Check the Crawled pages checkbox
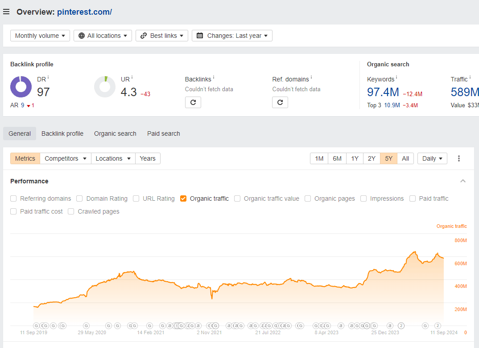Screen dimensions: 479x348 tap(71, 211)
